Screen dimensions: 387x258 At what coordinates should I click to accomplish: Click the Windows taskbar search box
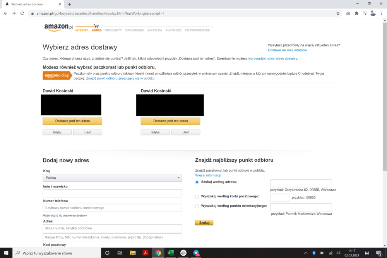click(x=57, y=253)
